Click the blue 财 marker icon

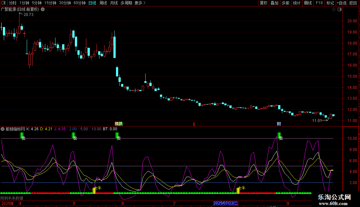[279, 124]
